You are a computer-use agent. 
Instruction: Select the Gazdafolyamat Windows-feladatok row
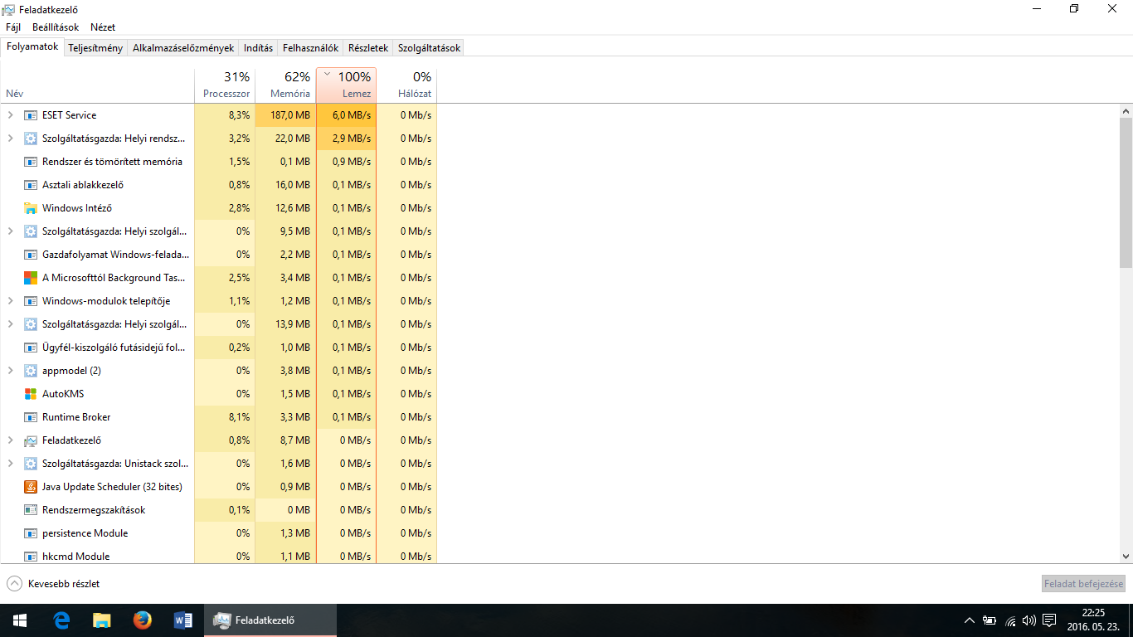(218, 255)
